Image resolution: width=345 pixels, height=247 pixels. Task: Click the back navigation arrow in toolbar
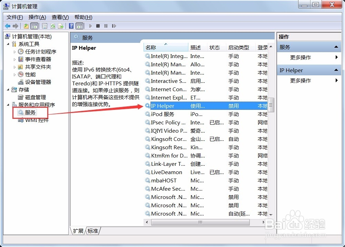(8, 26)
